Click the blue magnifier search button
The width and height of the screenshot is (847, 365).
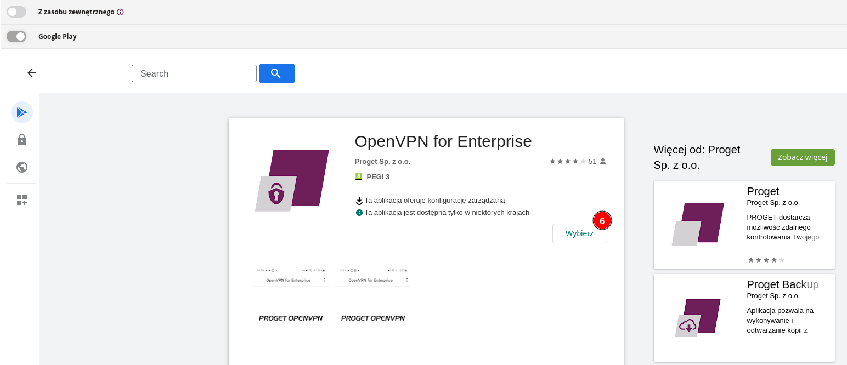pyautogui.click(x=277, y=73)
